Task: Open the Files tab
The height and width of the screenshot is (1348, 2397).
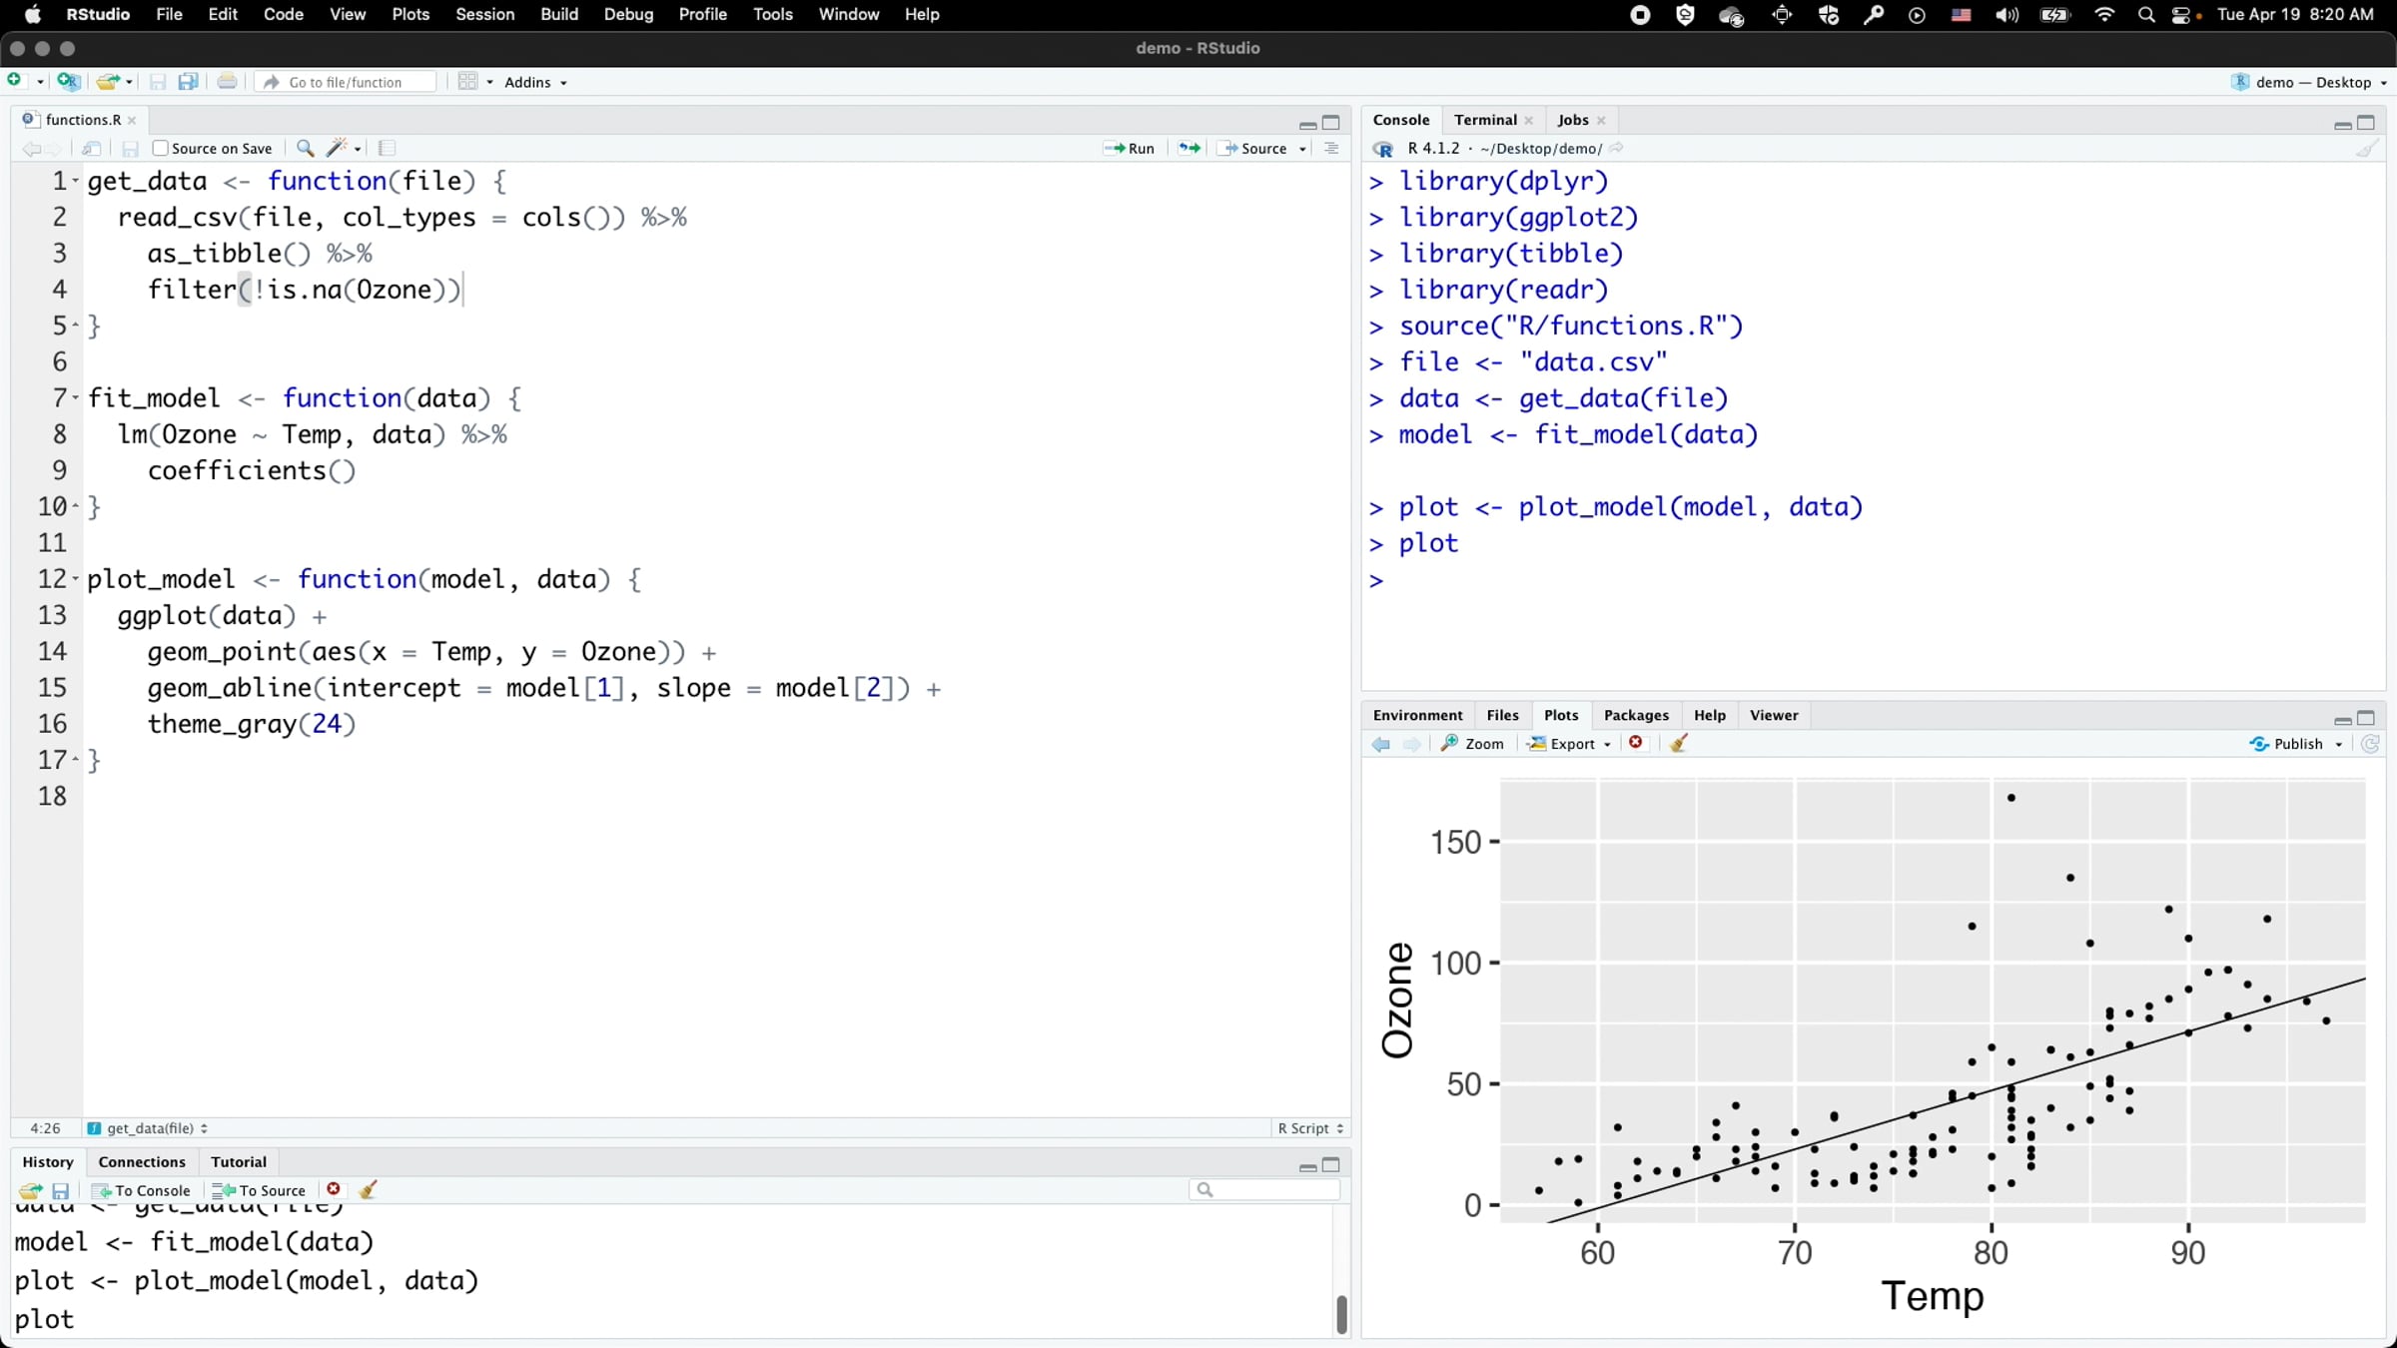Action: [1502, 715]
